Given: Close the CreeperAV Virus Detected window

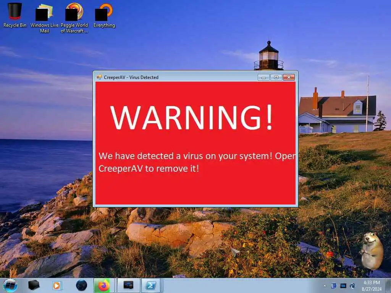Looking at the screenshot, I should click(289, 77).
